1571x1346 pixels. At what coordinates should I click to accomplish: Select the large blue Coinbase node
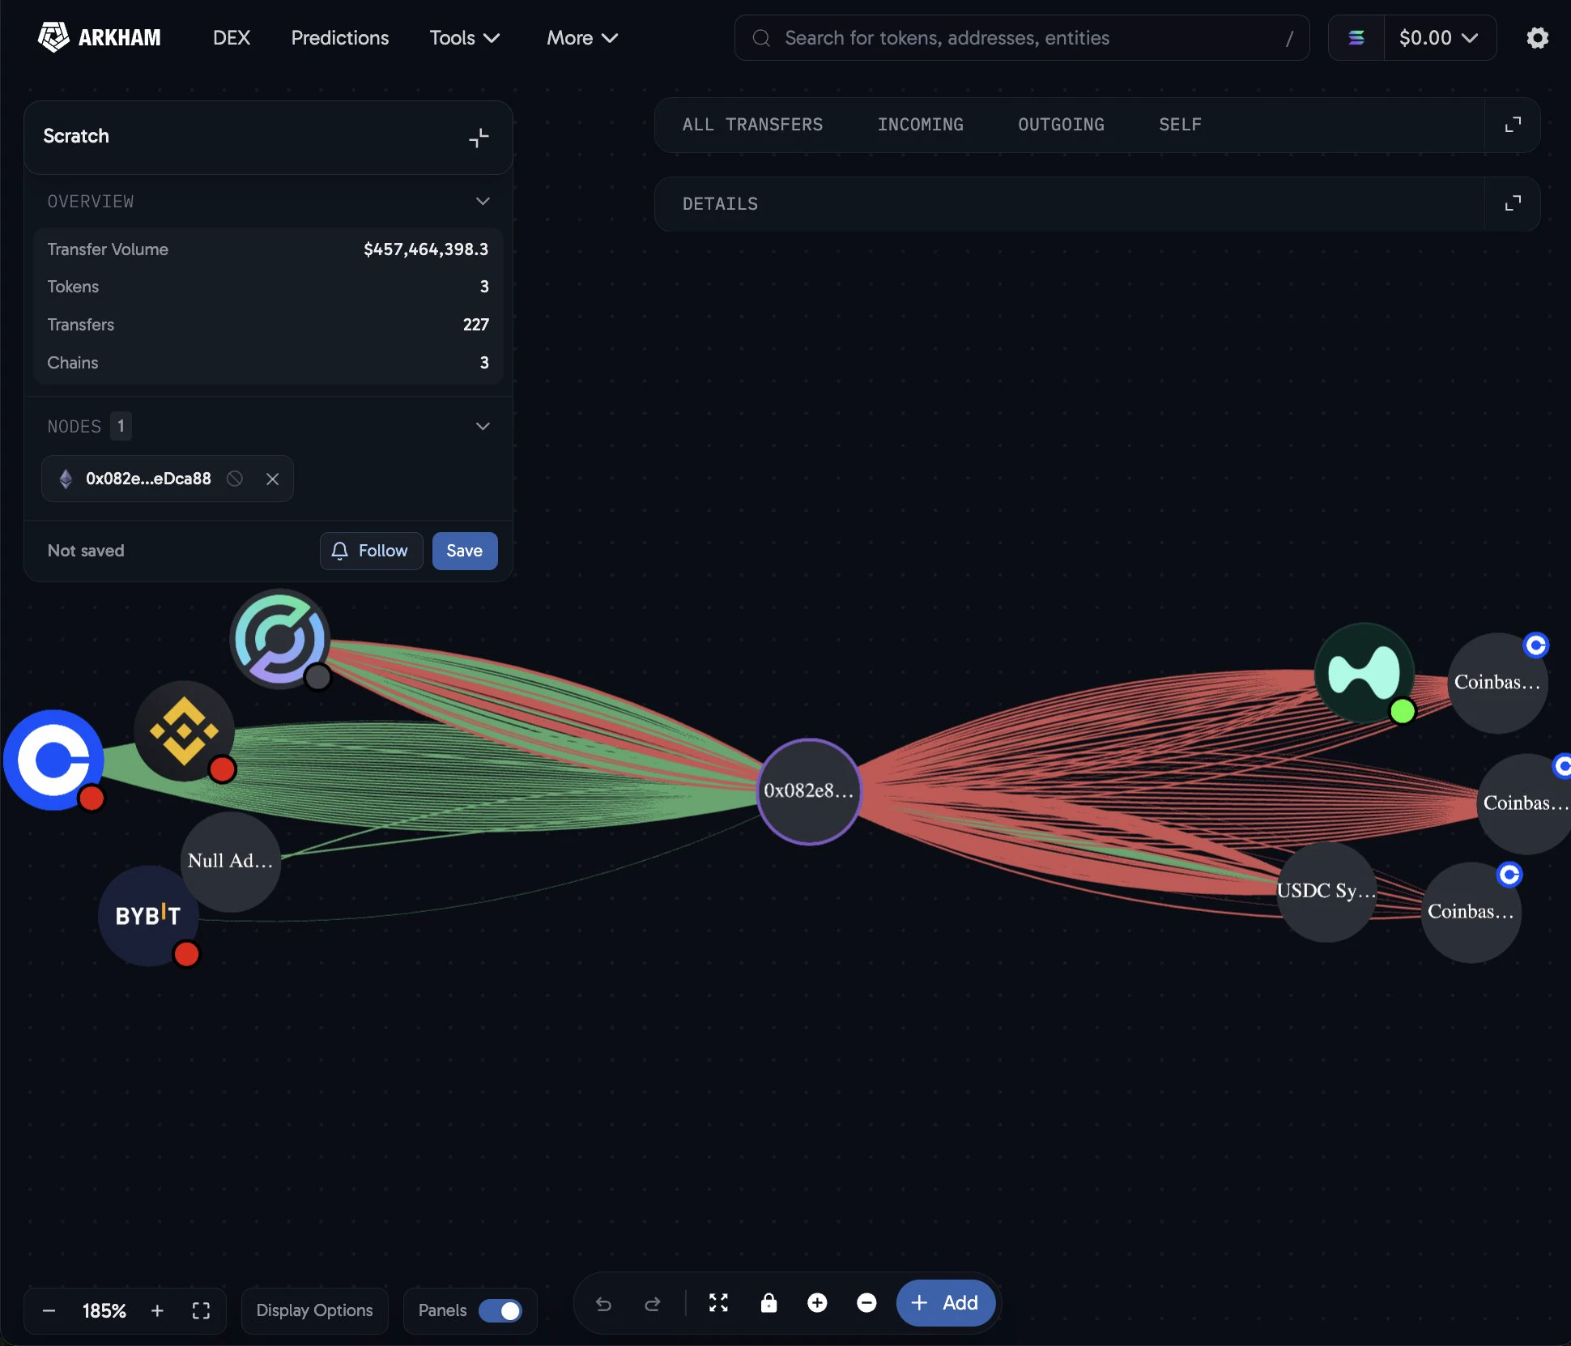(54, 760)
